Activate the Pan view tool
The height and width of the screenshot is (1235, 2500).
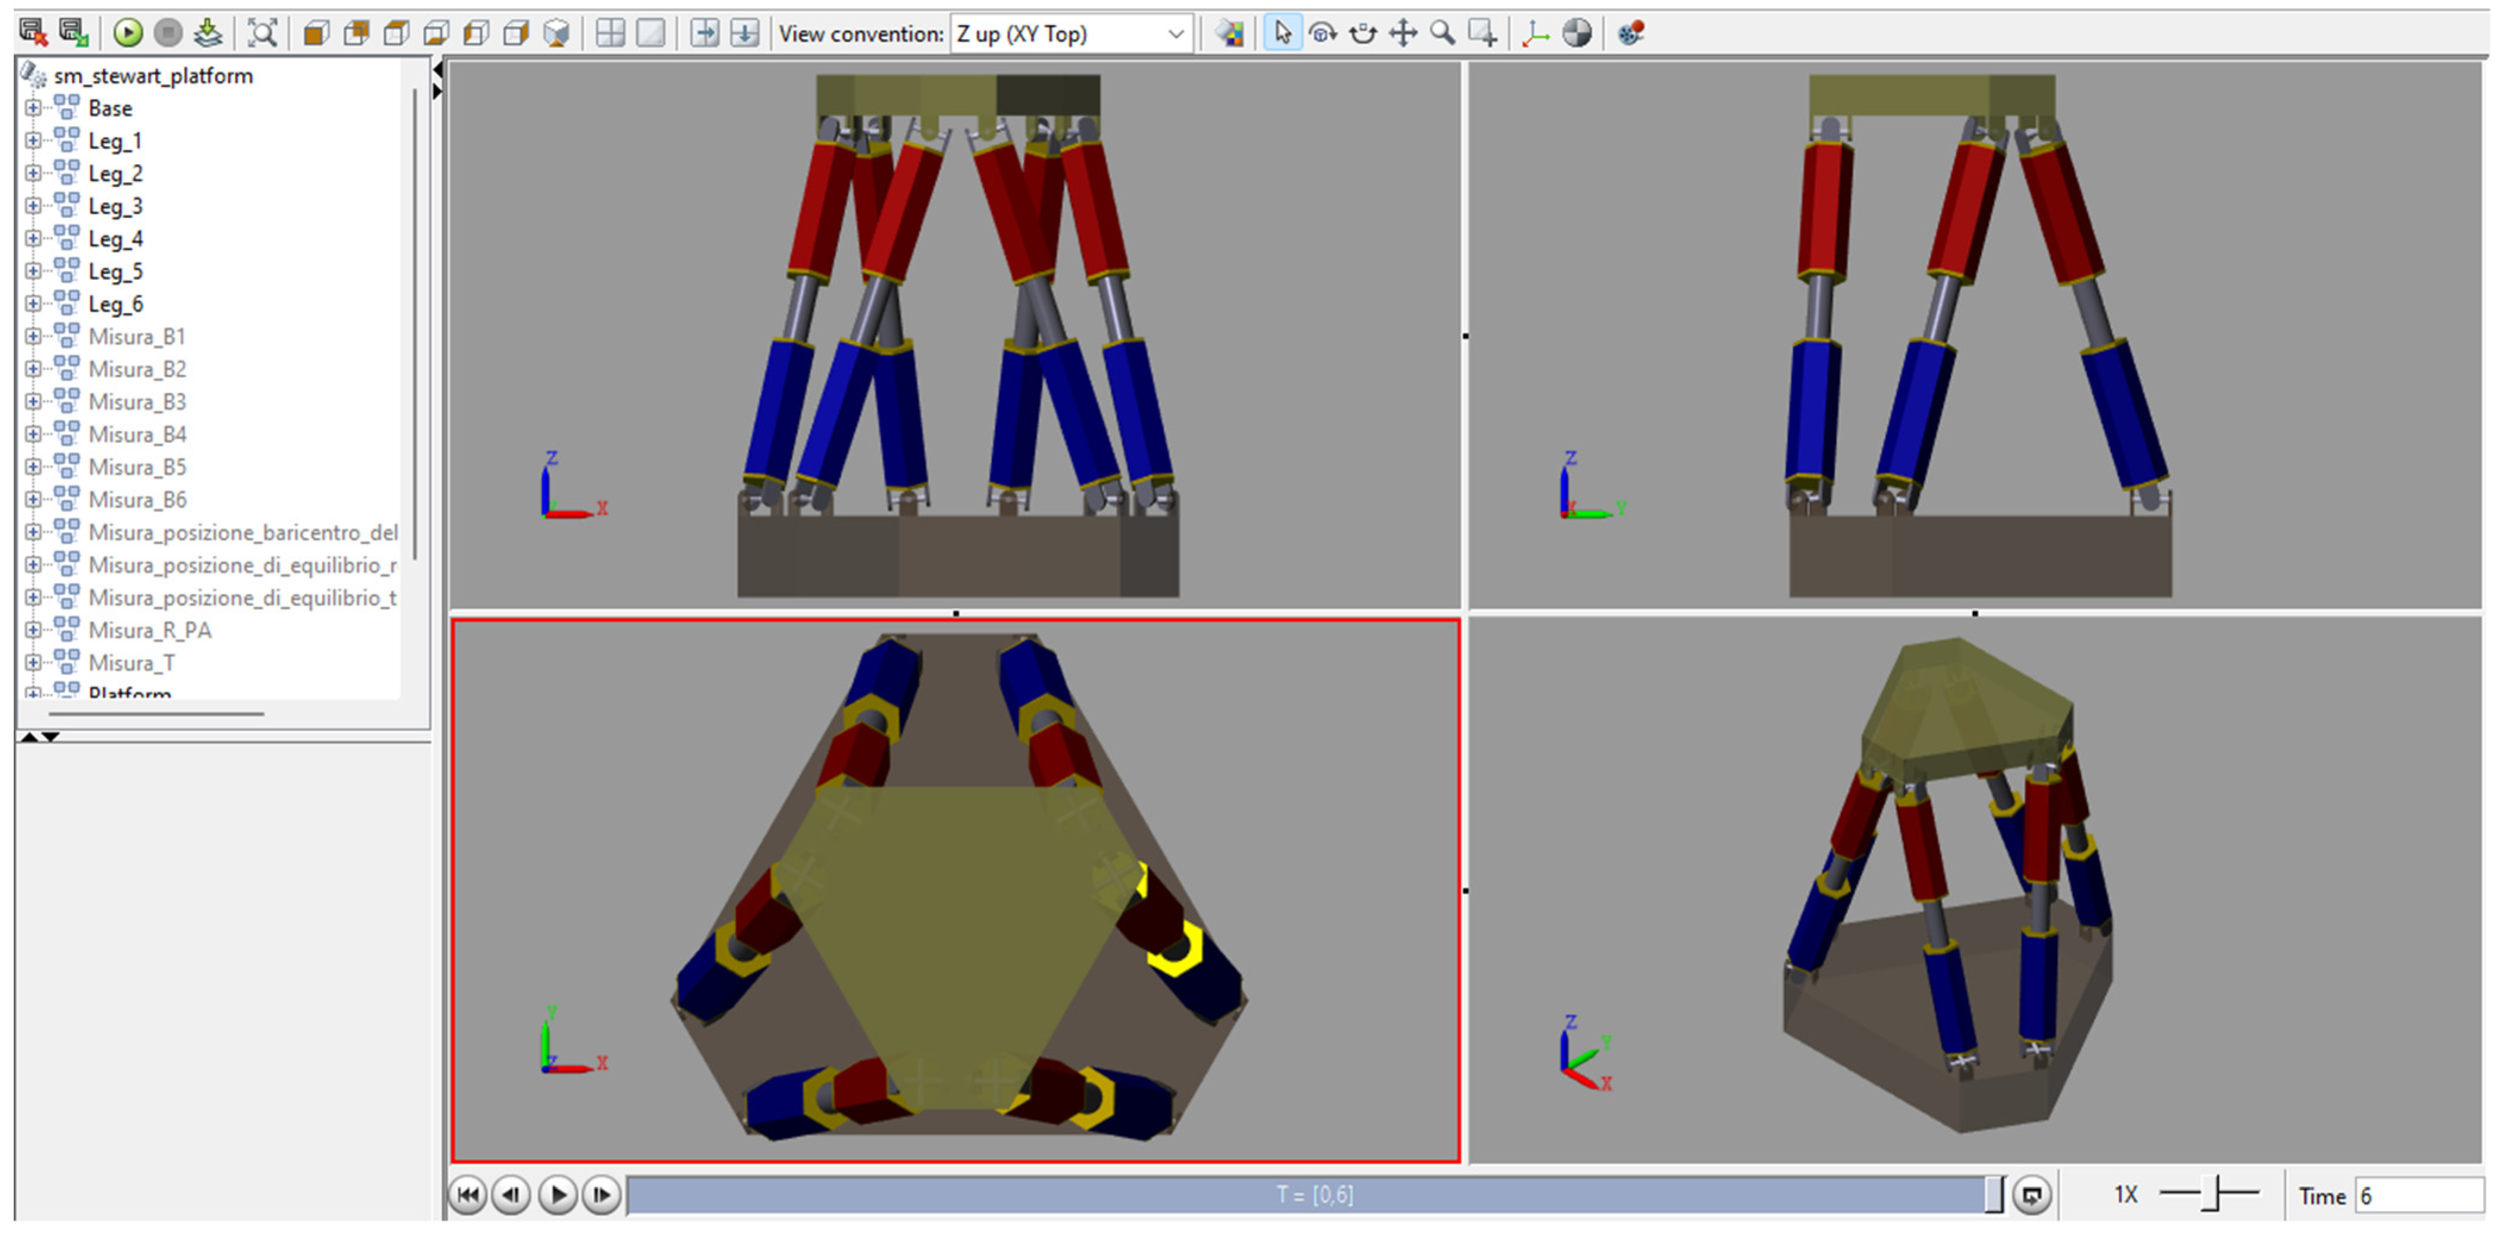coord(1402,33)
